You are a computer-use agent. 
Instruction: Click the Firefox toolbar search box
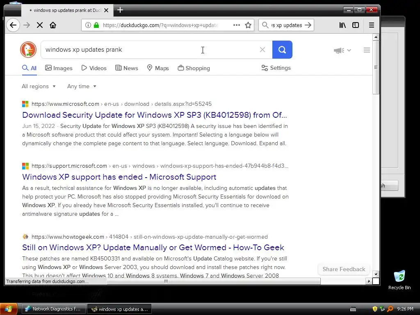tap(286, 25)
